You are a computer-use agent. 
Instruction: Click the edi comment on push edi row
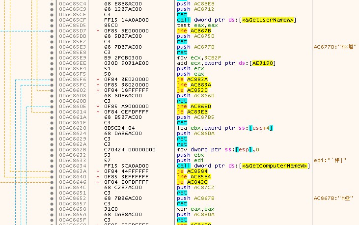(x=331, y=160)
